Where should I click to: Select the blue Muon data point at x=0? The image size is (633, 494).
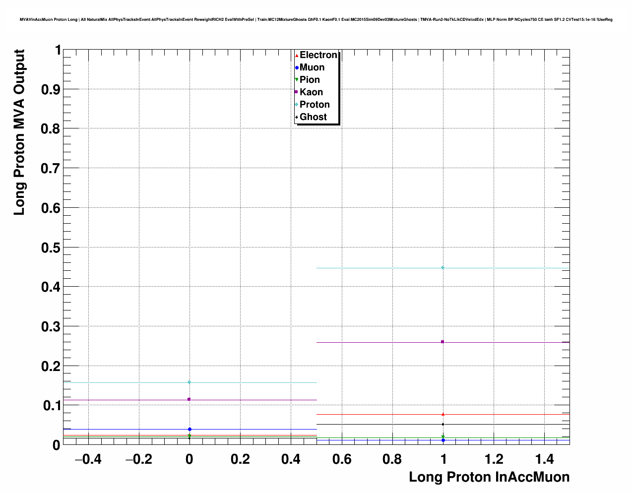pos(190,429)
